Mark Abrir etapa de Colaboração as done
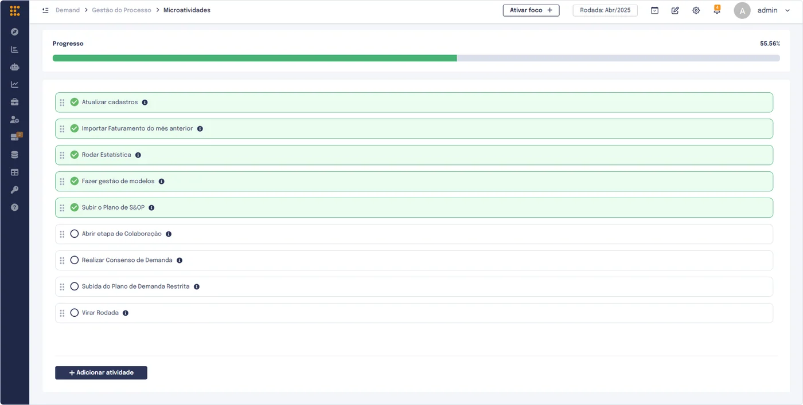The height and width of the screenshot is (405, 803). coord(74,234)
